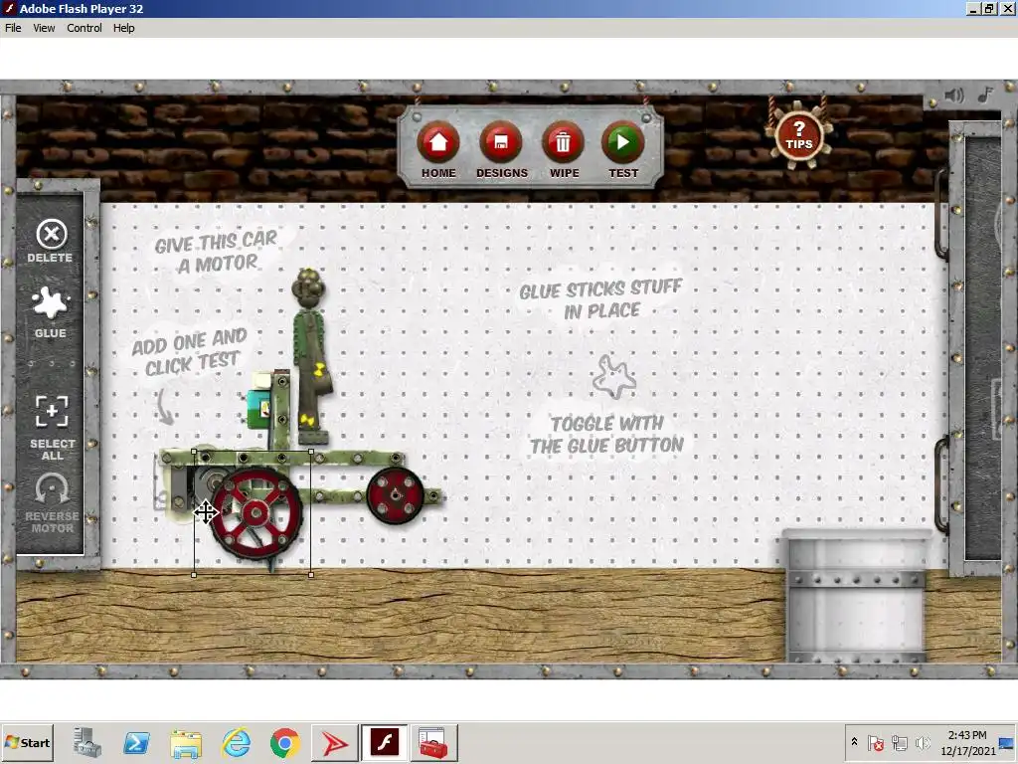Open the TIPS gear help sign
This screenshot has width=1018, height=764.
click(799, 135)
